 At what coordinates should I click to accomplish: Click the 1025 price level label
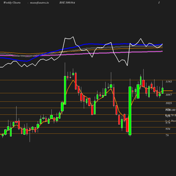169,103
